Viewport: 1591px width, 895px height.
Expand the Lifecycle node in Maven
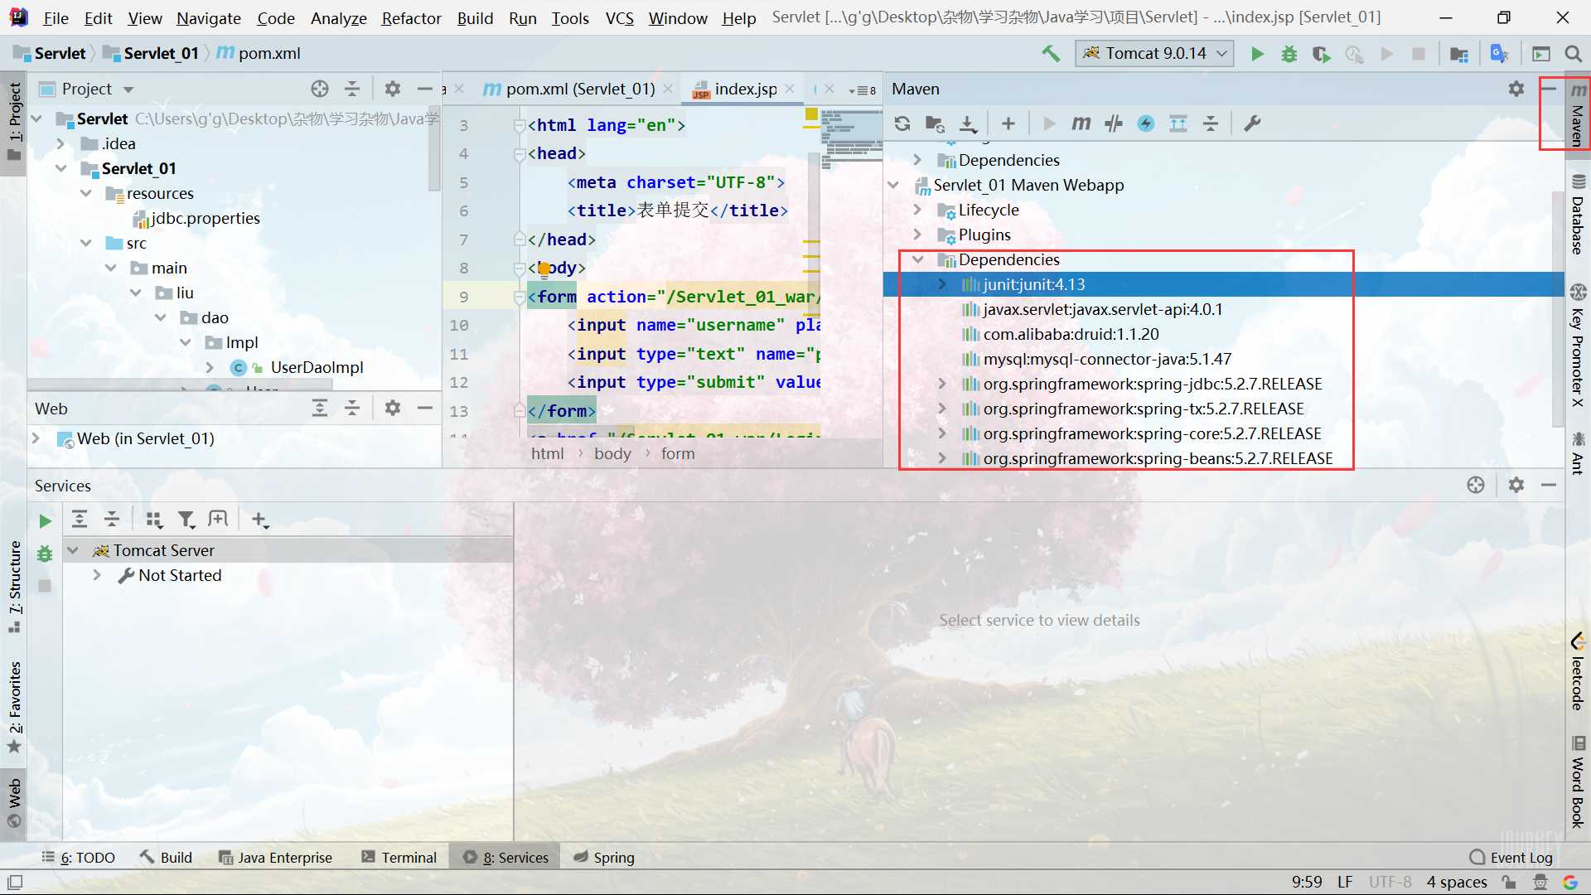pyautogui.click(x=917, y=210)
